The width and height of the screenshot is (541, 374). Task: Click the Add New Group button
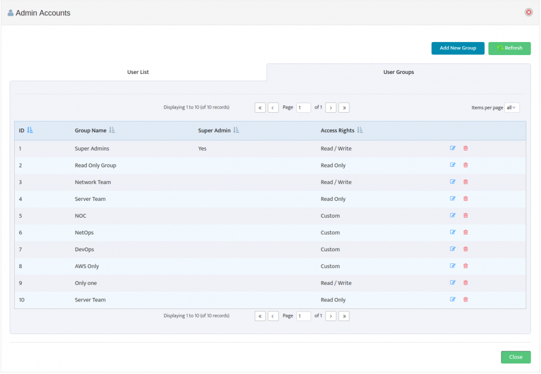[457, 48]
